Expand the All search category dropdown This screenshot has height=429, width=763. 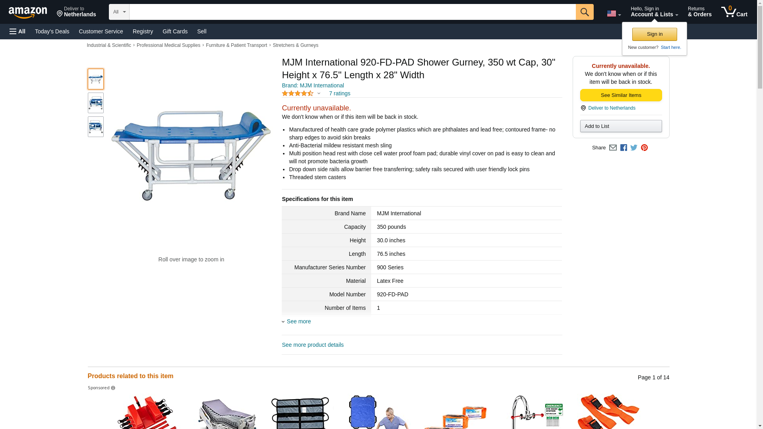coord(119,12)
